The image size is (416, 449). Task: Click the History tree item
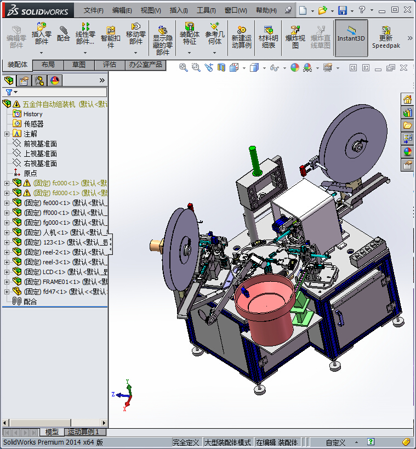[x=33, y=114]
